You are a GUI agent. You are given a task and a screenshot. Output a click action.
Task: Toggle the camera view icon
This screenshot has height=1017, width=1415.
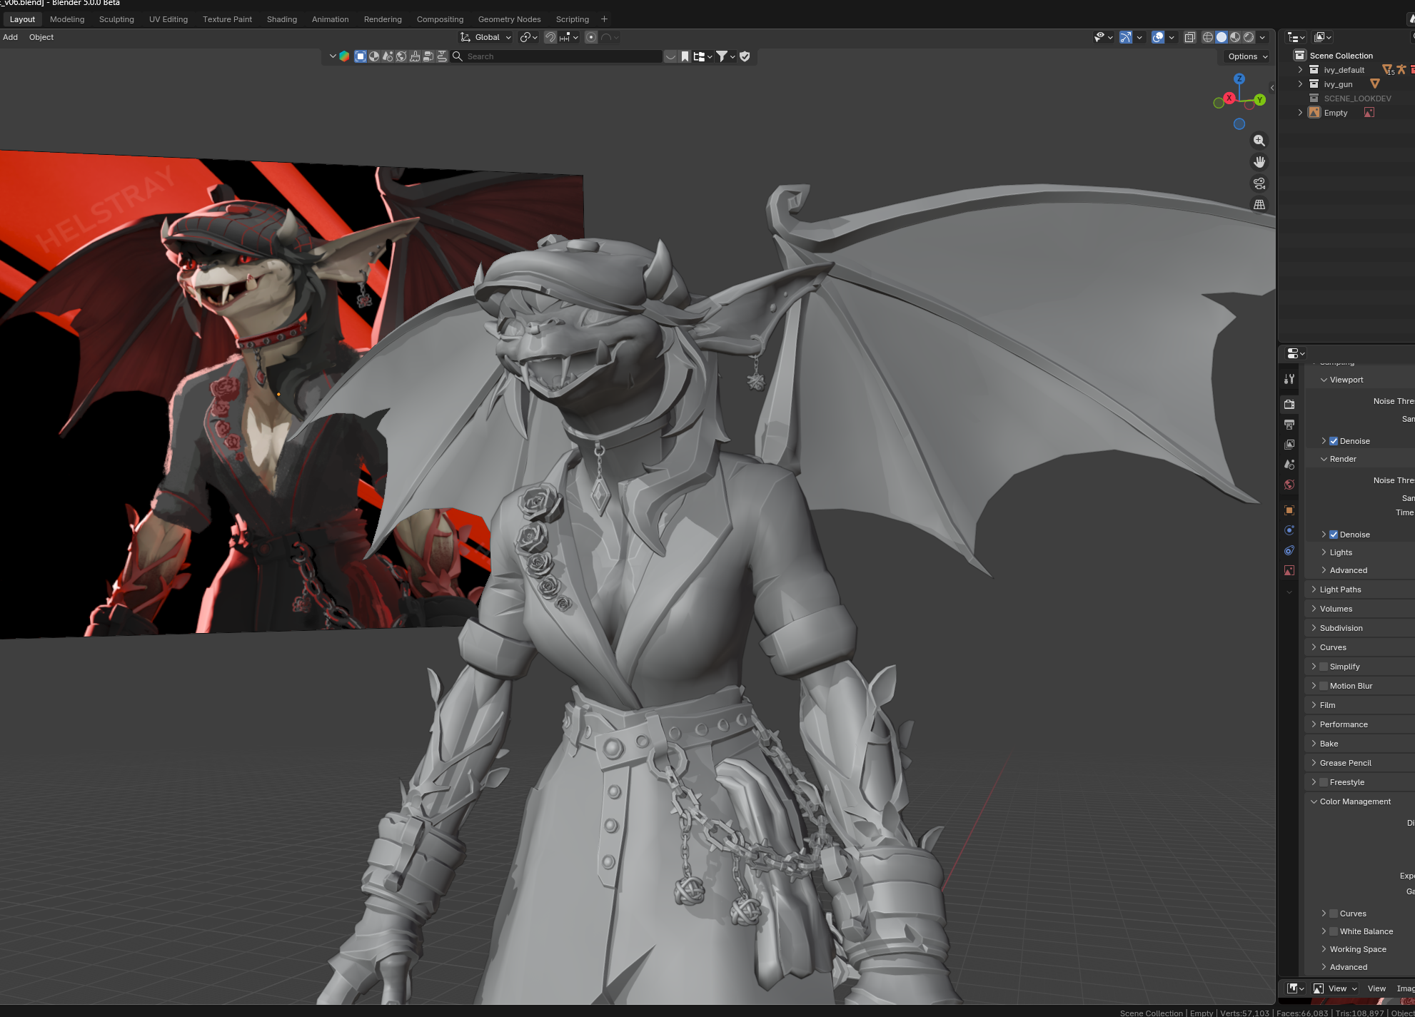[x=1259, y=183]
